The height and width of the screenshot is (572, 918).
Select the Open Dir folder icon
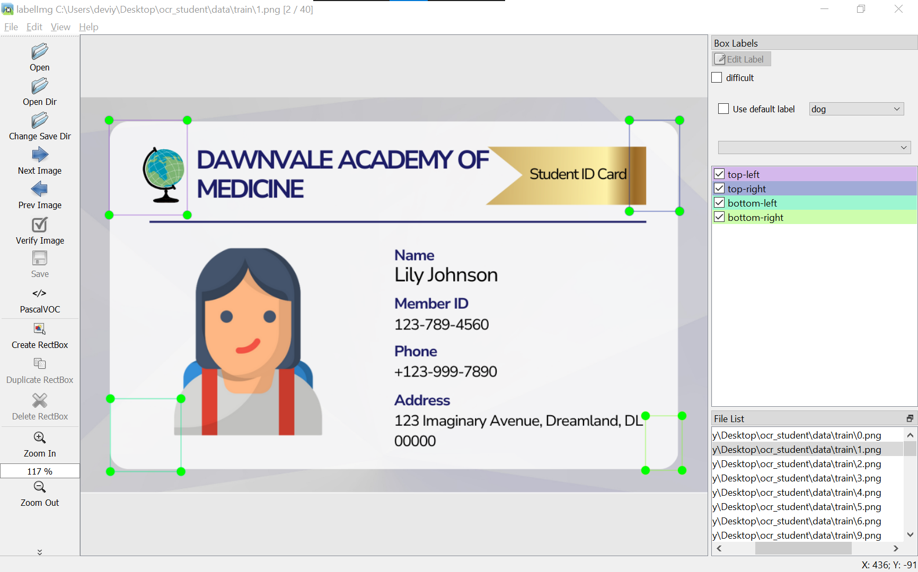pyautogui.click(x=40, y=86)
